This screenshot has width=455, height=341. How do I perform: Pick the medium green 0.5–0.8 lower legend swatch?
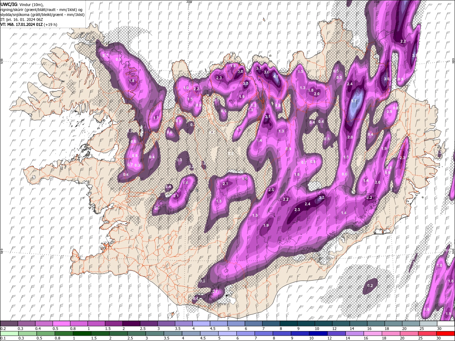pos(46,334)
